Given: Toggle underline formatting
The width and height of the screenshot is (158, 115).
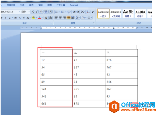Looking at the screenshot, I should pyautogui.click(x=9, y=18).
